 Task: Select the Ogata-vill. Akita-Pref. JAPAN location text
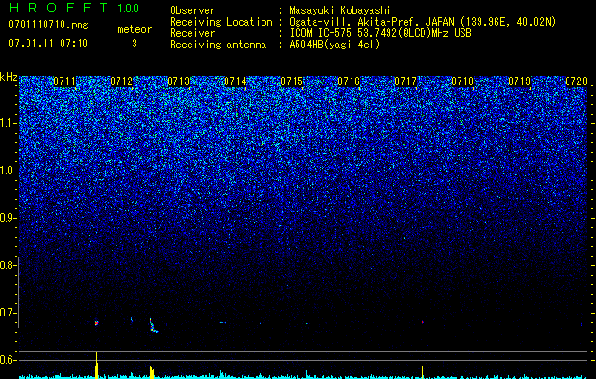(423, 22)
